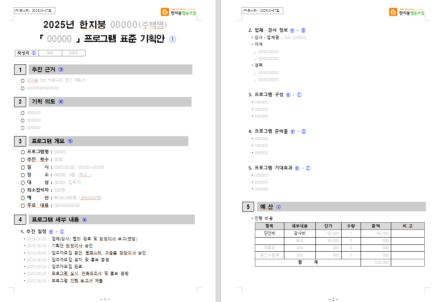Click the budget placeholder "₩000,000원 (금00000원)"
The image size is (434, 302).
coord(78,198)
